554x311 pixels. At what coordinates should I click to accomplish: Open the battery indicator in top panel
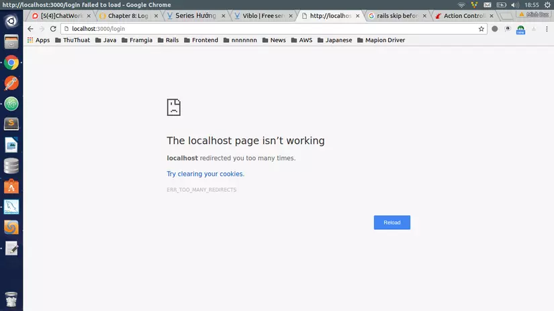(501, 5)
